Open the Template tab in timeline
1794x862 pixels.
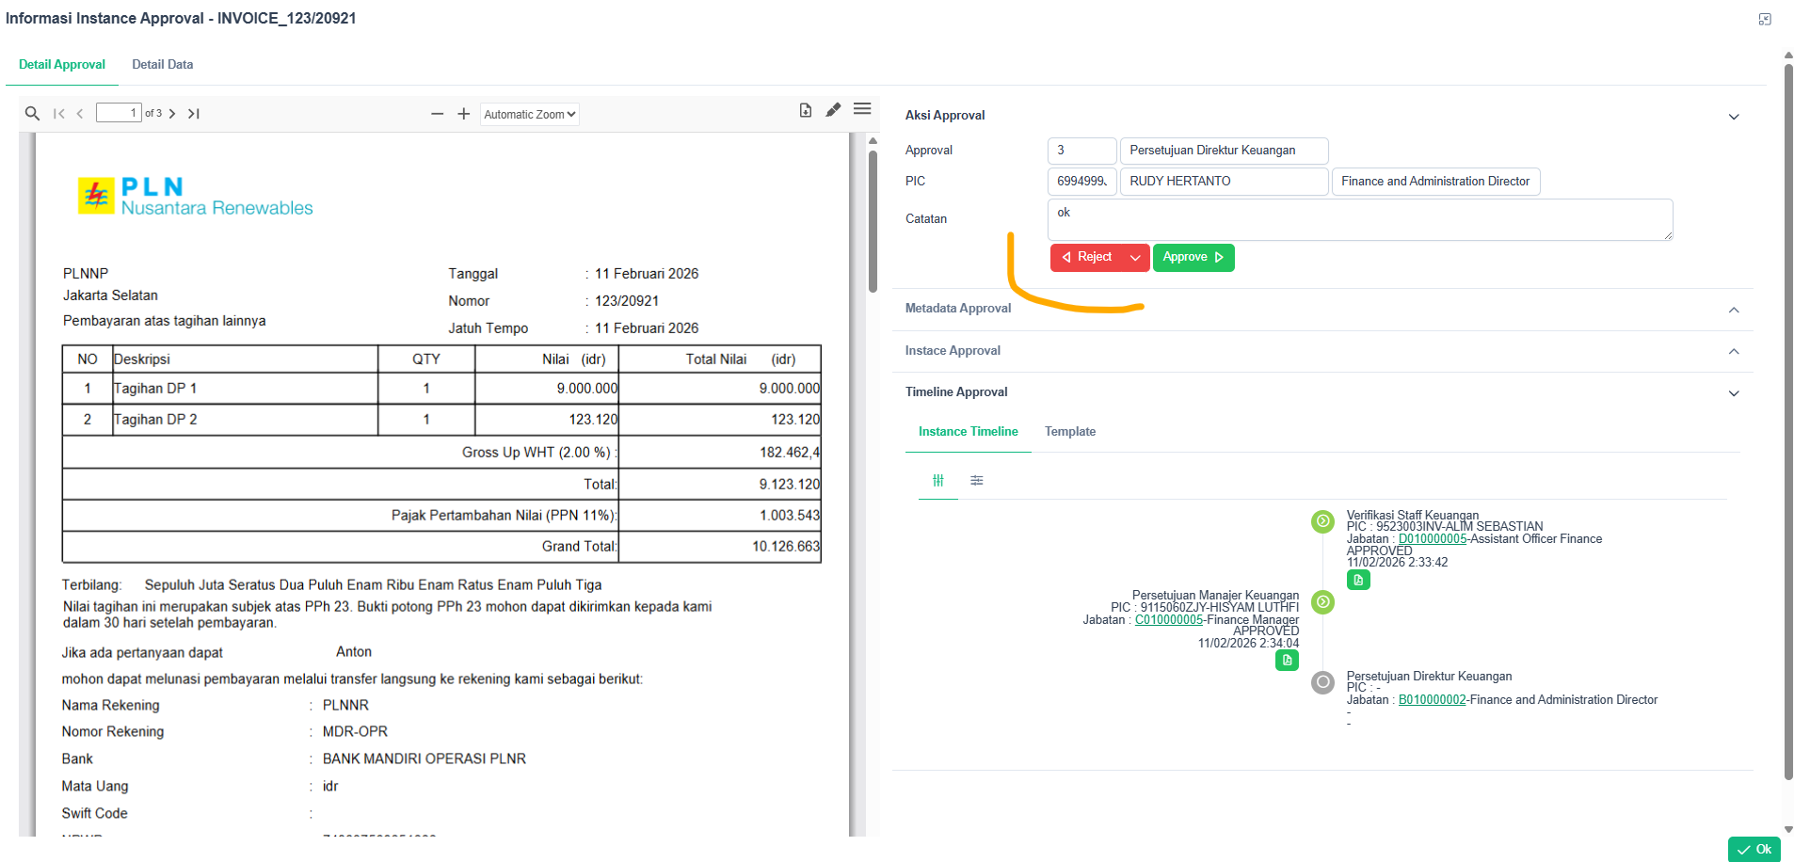pyautogui.click(x=1069, y=432)
